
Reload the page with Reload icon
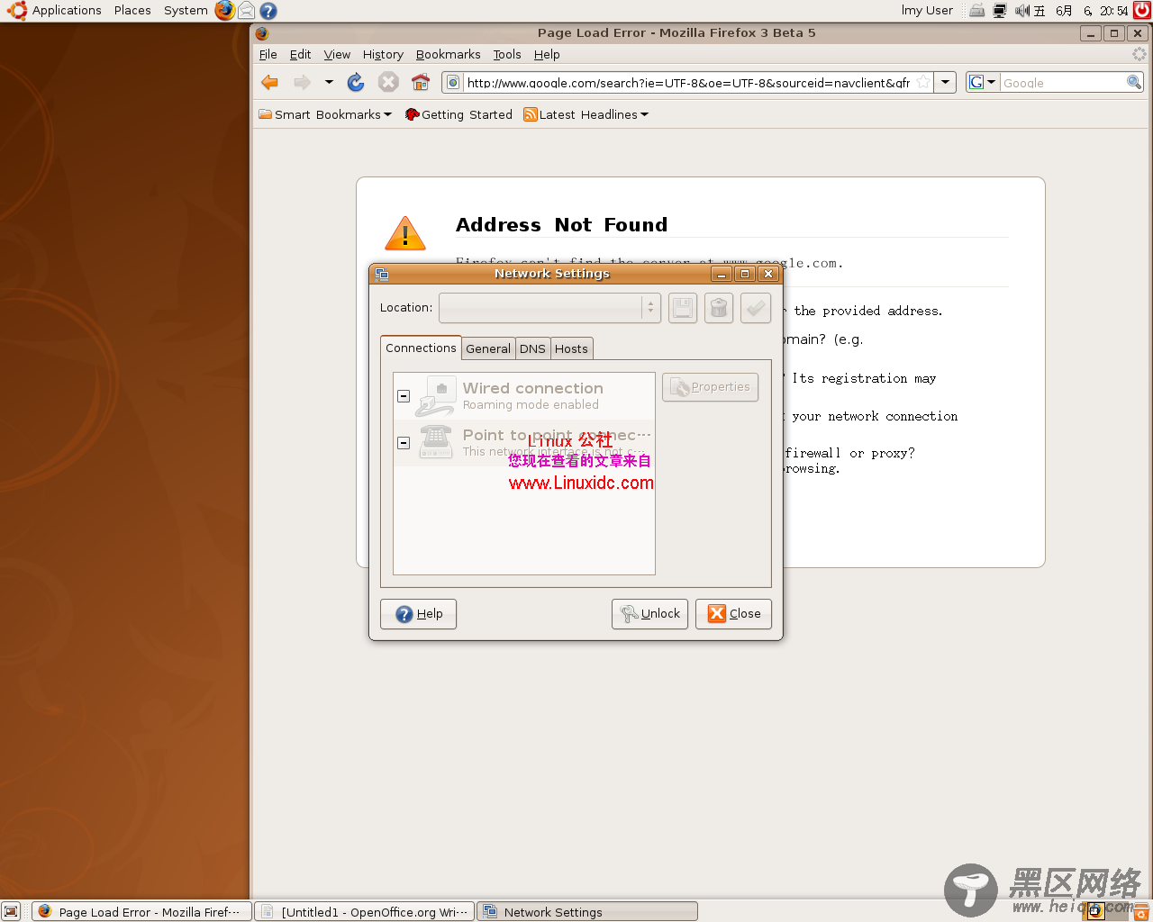(356, 83)
